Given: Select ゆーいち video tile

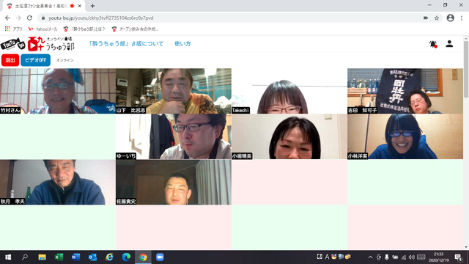Looking at the screenshot, I should coord(174,136).
